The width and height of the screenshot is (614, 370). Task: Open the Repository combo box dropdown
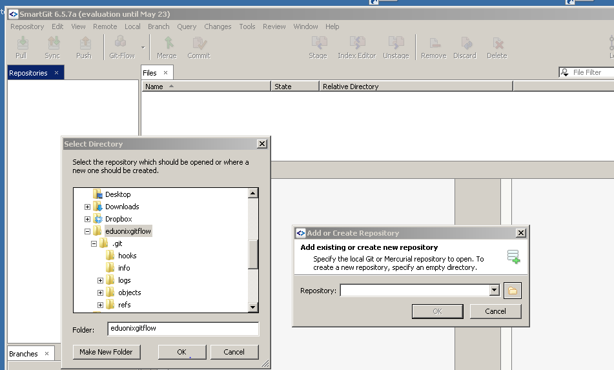click(494, 290)
